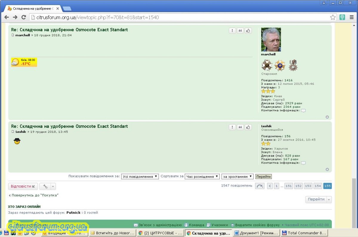The image size is (358, 237).
Task: Open the 'Час розміщення' sort dropdown
Action: tap(202, 177)
